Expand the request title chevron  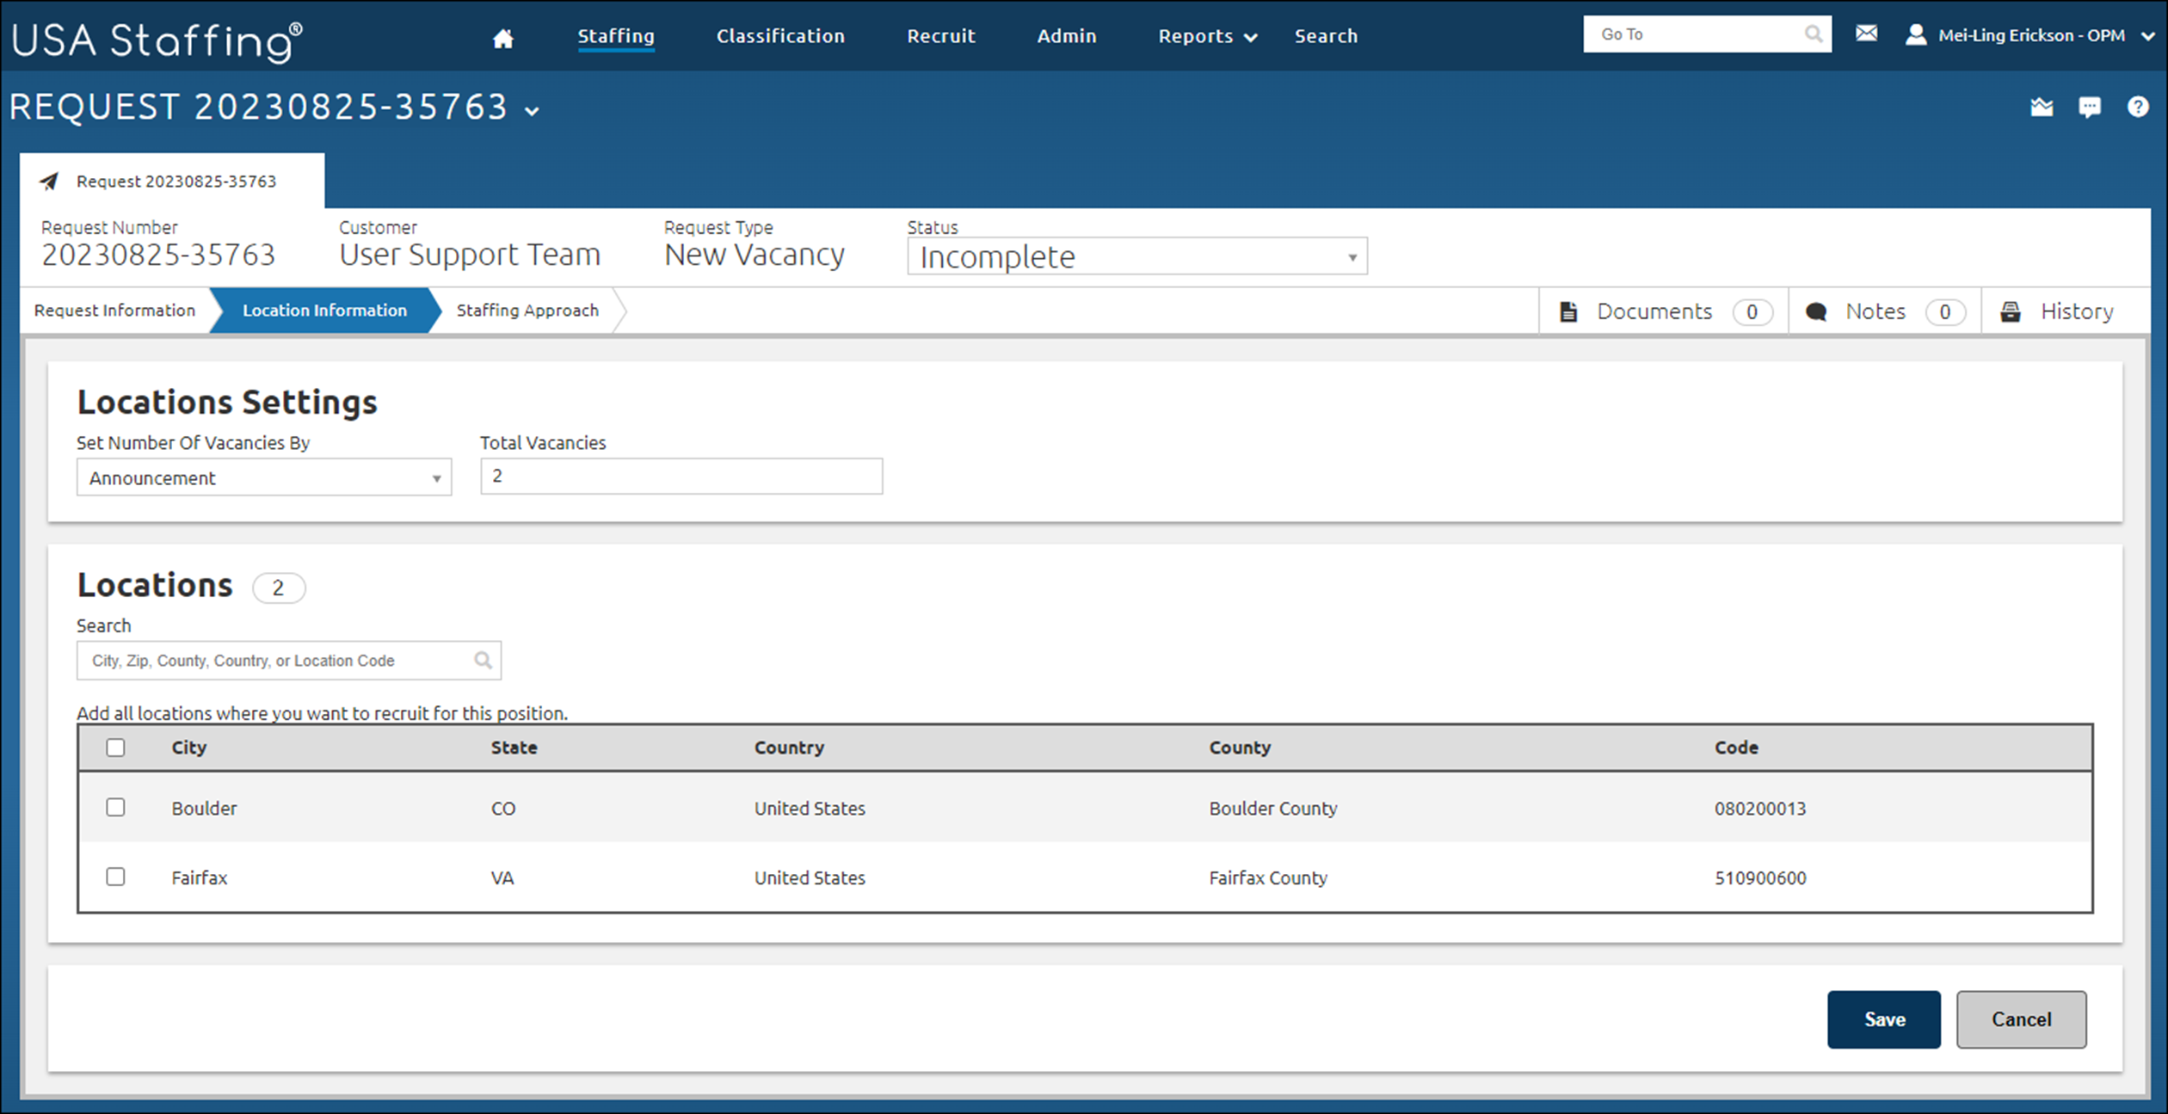[533, 111]
